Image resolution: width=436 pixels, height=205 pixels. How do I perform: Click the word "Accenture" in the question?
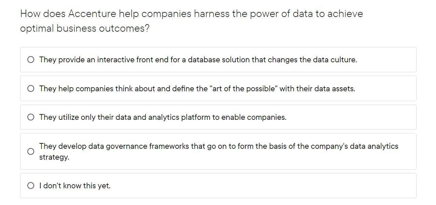pos(92,14)
